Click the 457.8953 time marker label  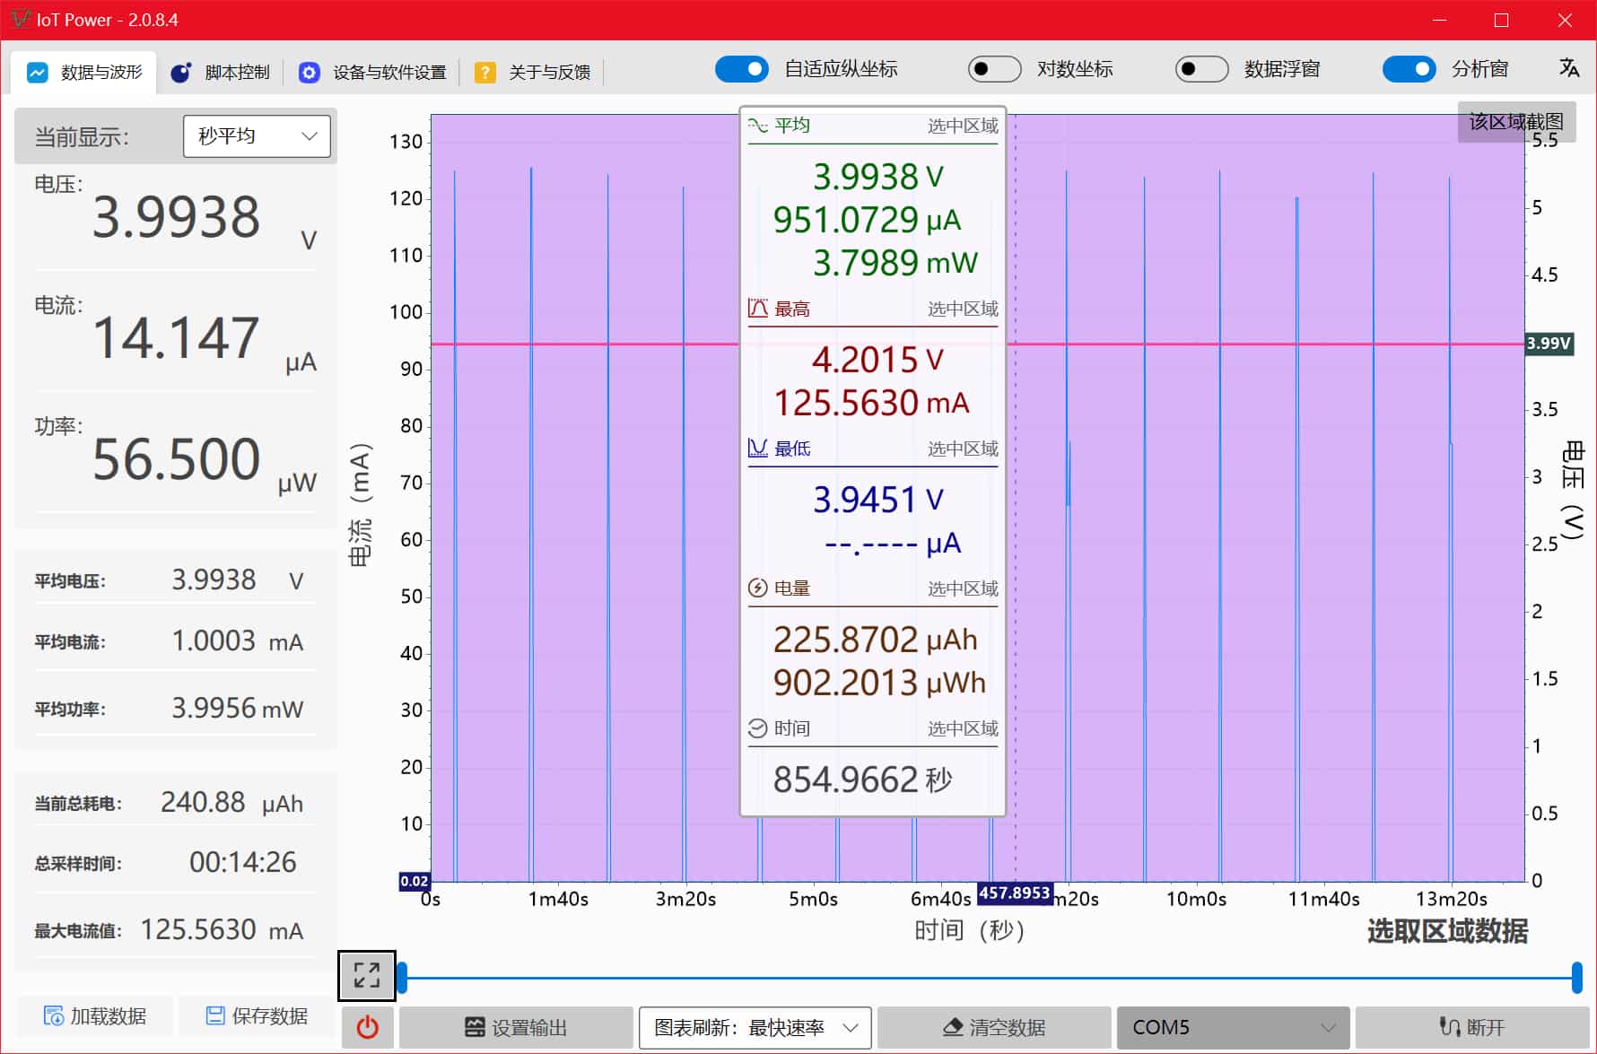[x=1017, y=893]
